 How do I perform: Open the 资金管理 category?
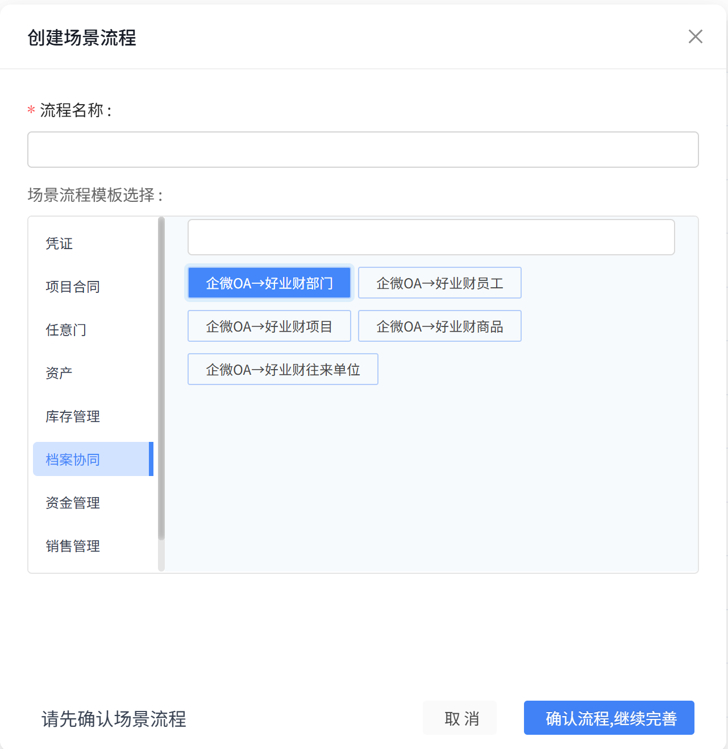tap(73, 503)
